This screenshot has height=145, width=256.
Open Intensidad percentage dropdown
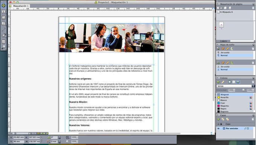coord(234,90)
